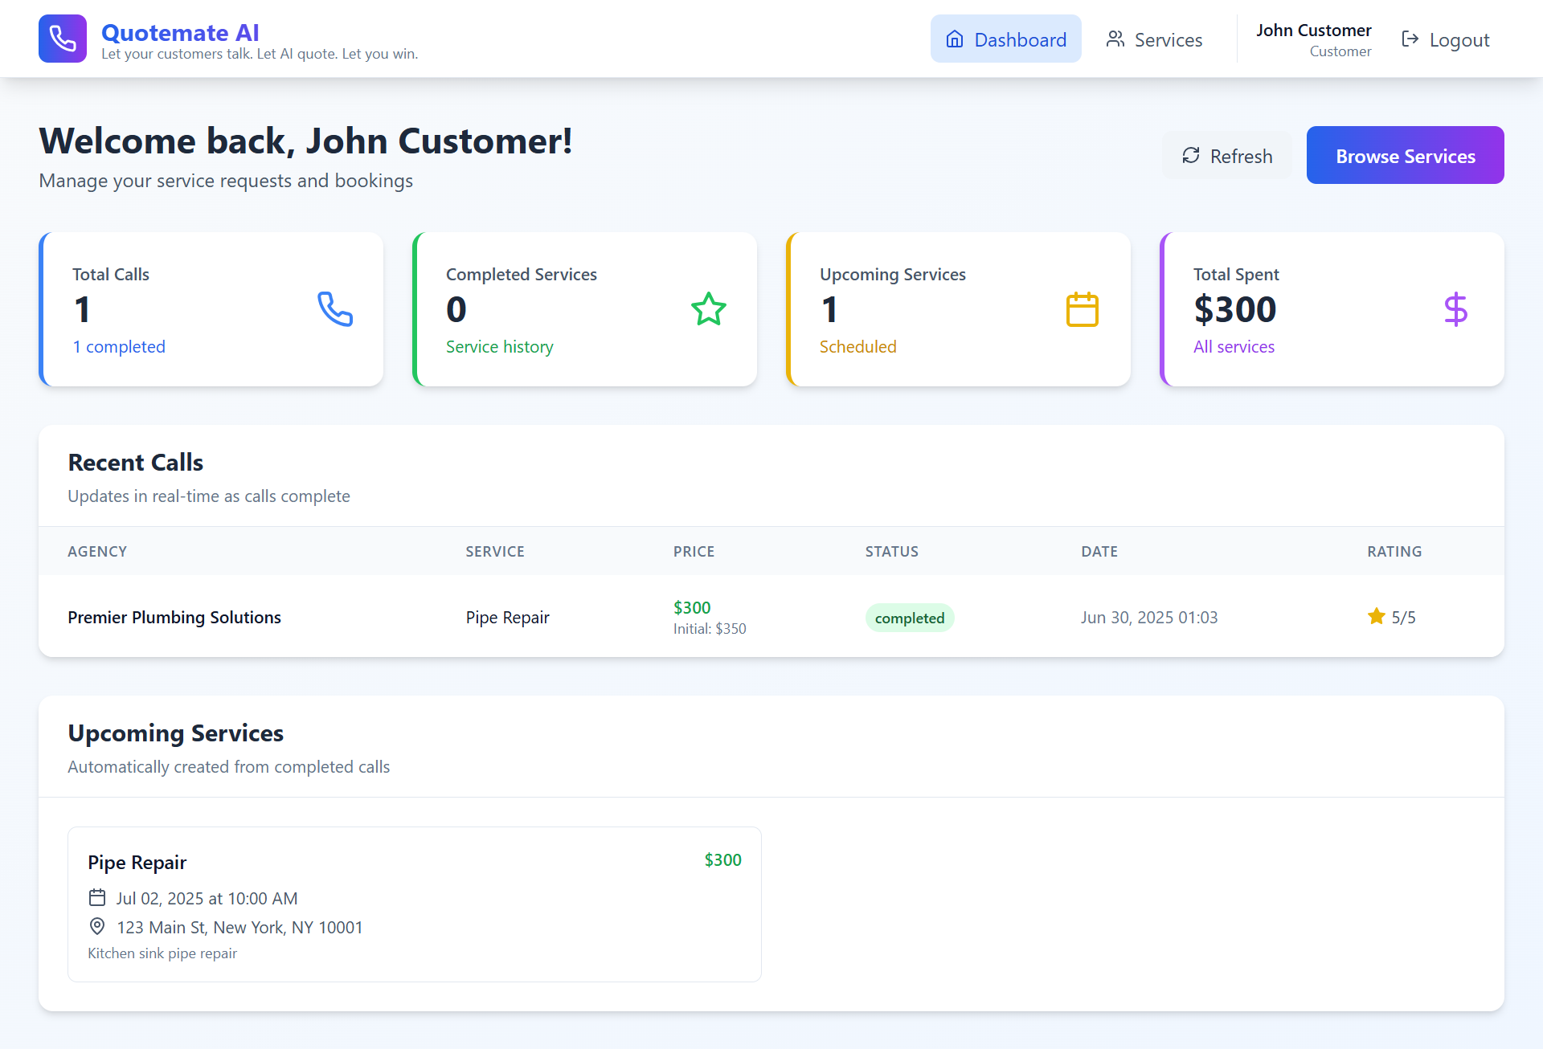This screenshot has height=1049, width=1543.
Task: Click the '1 completed' link text
Action: pos(119,347)
